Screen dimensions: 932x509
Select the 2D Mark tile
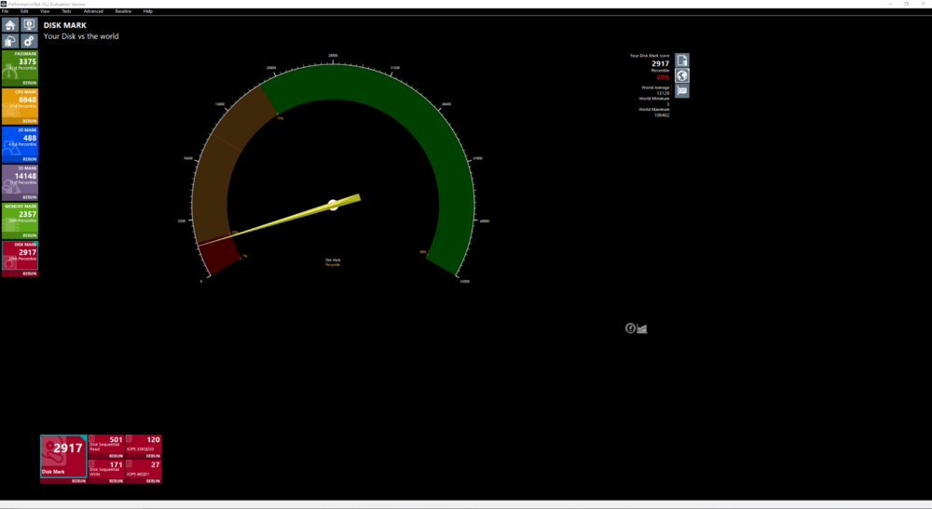point(20,141)
